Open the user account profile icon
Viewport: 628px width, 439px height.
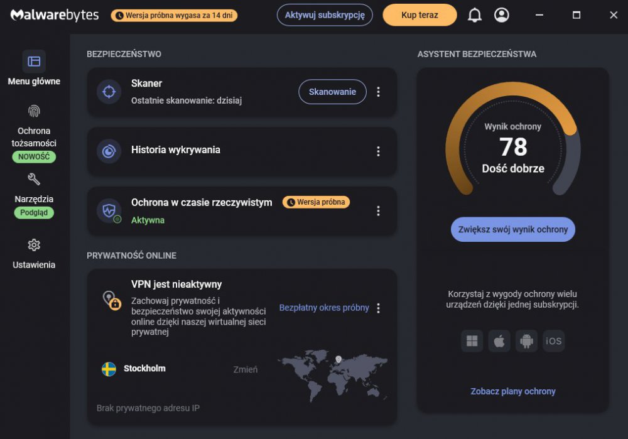click(501, 15)
